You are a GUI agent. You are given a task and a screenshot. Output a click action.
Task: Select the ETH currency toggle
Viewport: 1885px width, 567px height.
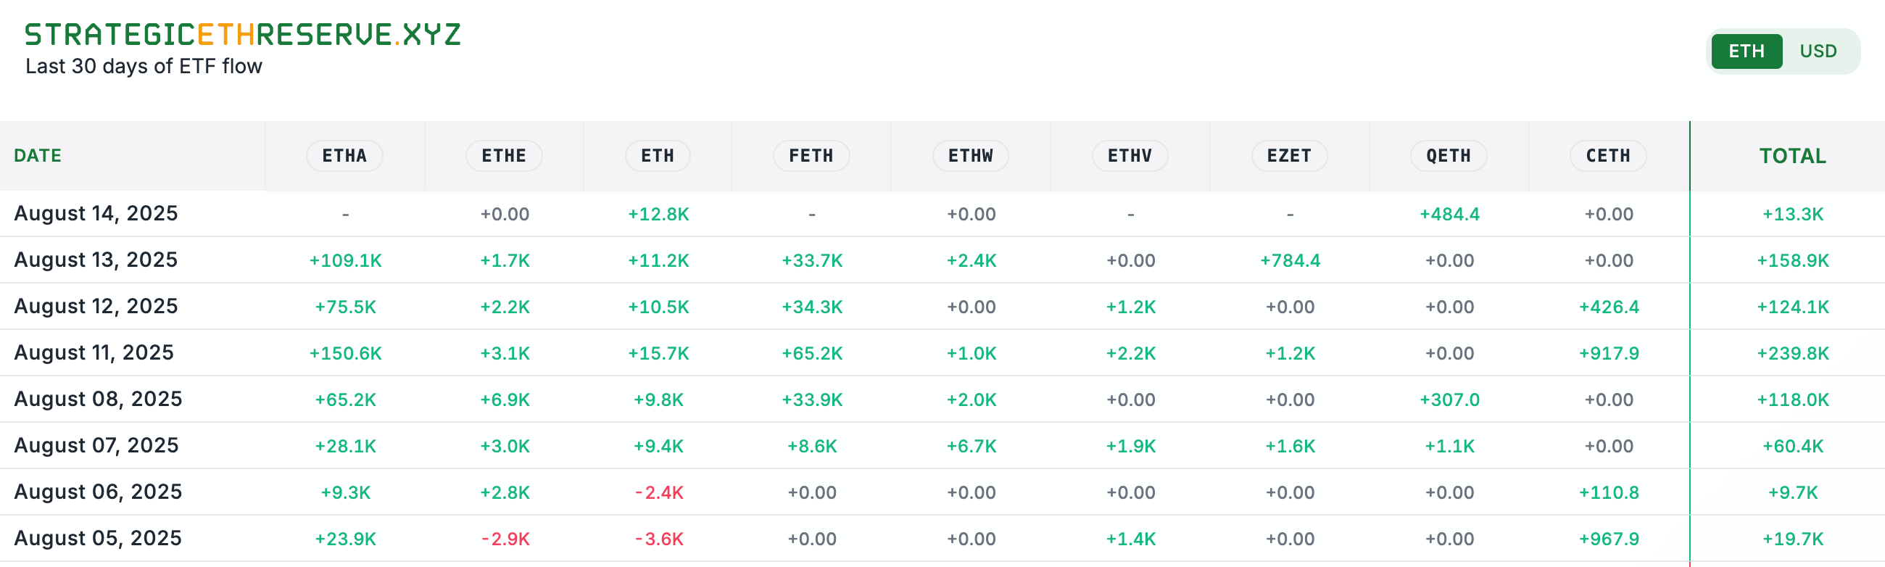point(1746,51)
